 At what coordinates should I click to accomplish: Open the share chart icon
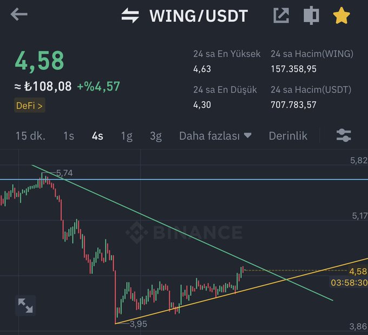click(x=281, y=16)
